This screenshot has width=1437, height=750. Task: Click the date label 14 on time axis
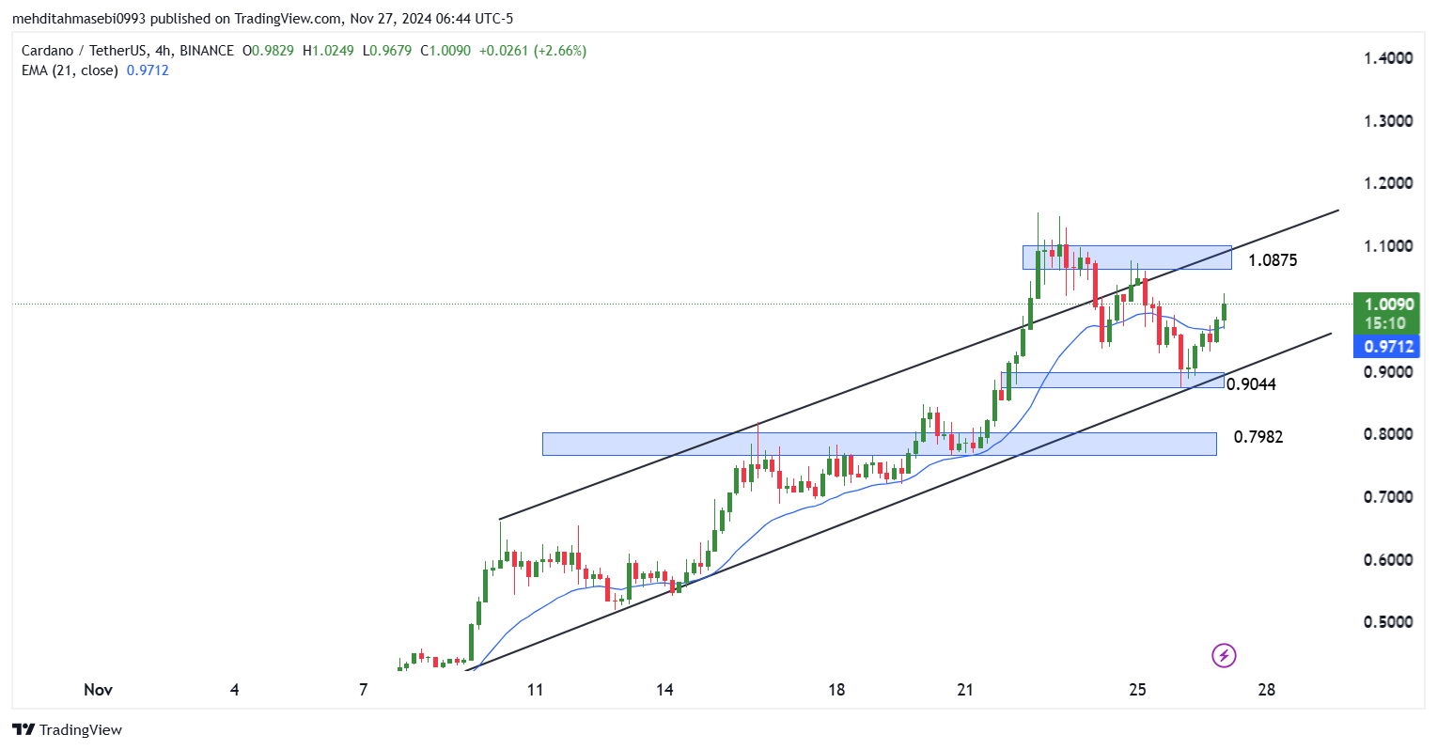(x=664, y=690)
